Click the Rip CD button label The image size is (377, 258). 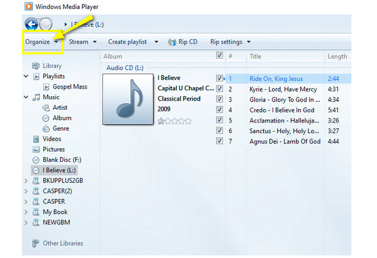pyautogui.click(x=188, y=42)
